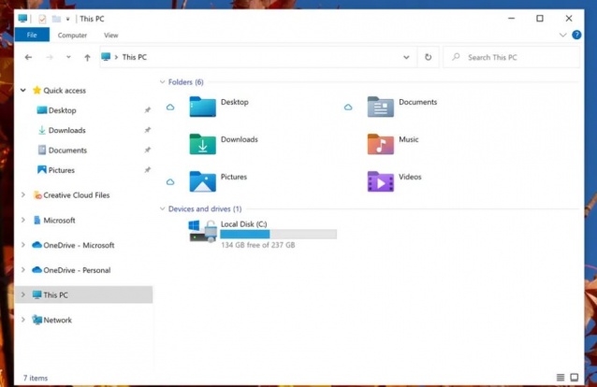Collapse the Folders (6) group
The image size is (597, 387).
tap(162, 82)
